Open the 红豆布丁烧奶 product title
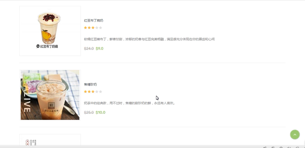The height and width of the screenshot is (148, 305). tap(93, 21)
